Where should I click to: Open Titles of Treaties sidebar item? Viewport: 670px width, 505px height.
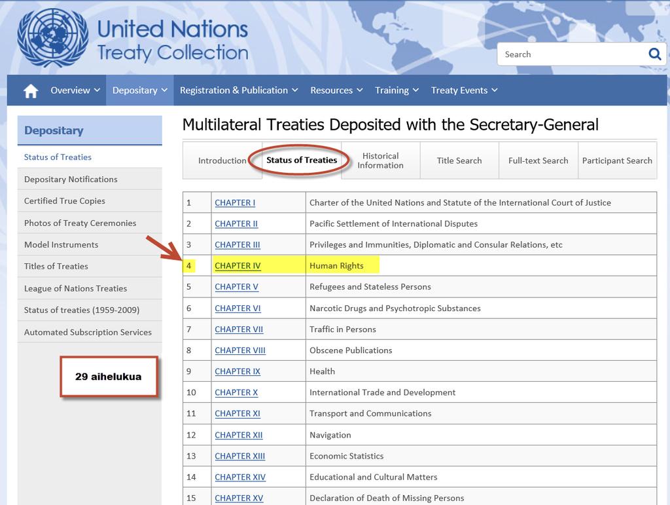[x=90, y=267]
